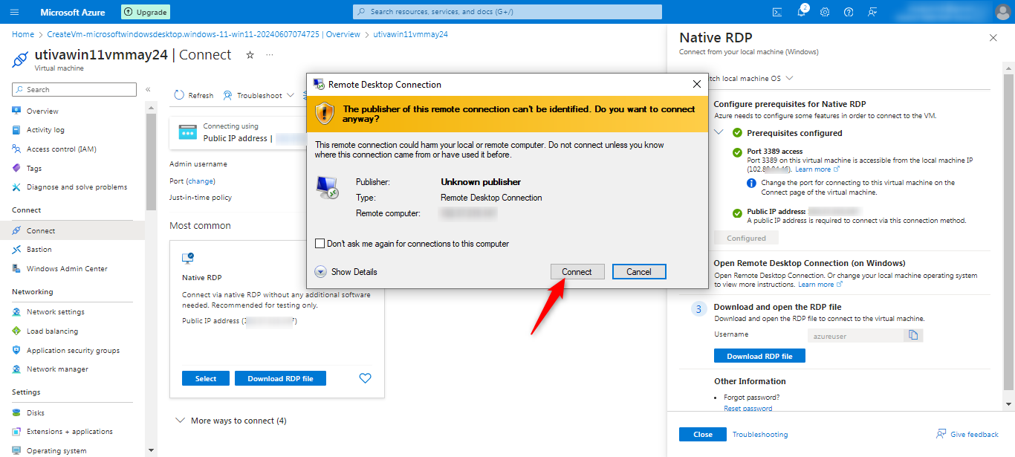Open the help question mark icon

coord(849,12)
